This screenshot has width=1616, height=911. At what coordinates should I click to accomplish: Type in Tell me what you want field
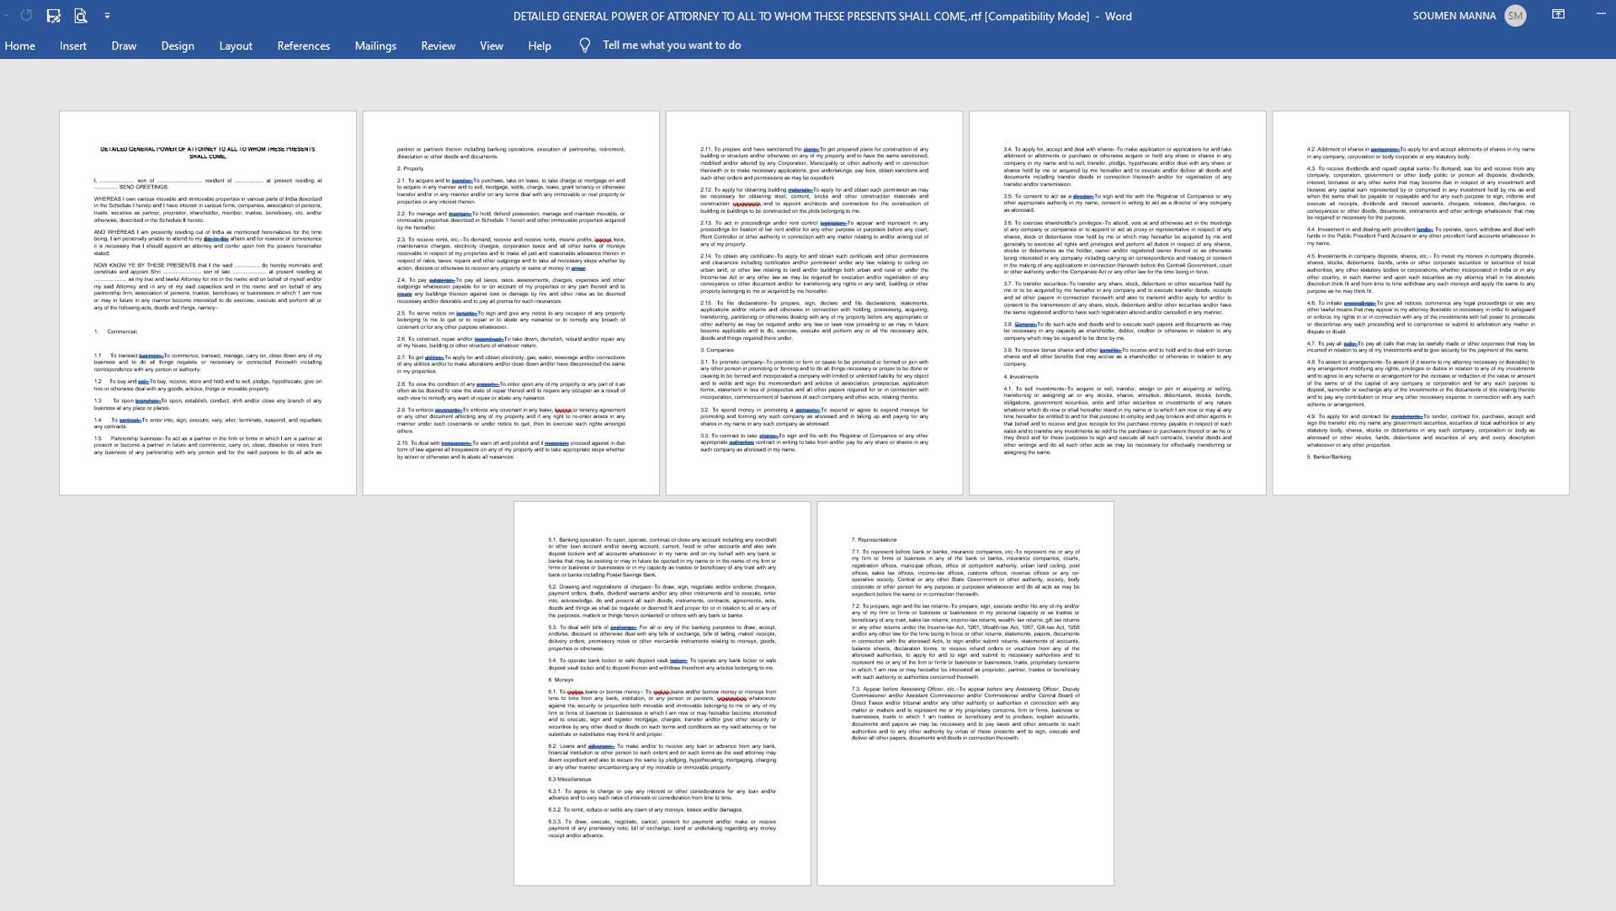pyautogui.click(x=672, y=45)
